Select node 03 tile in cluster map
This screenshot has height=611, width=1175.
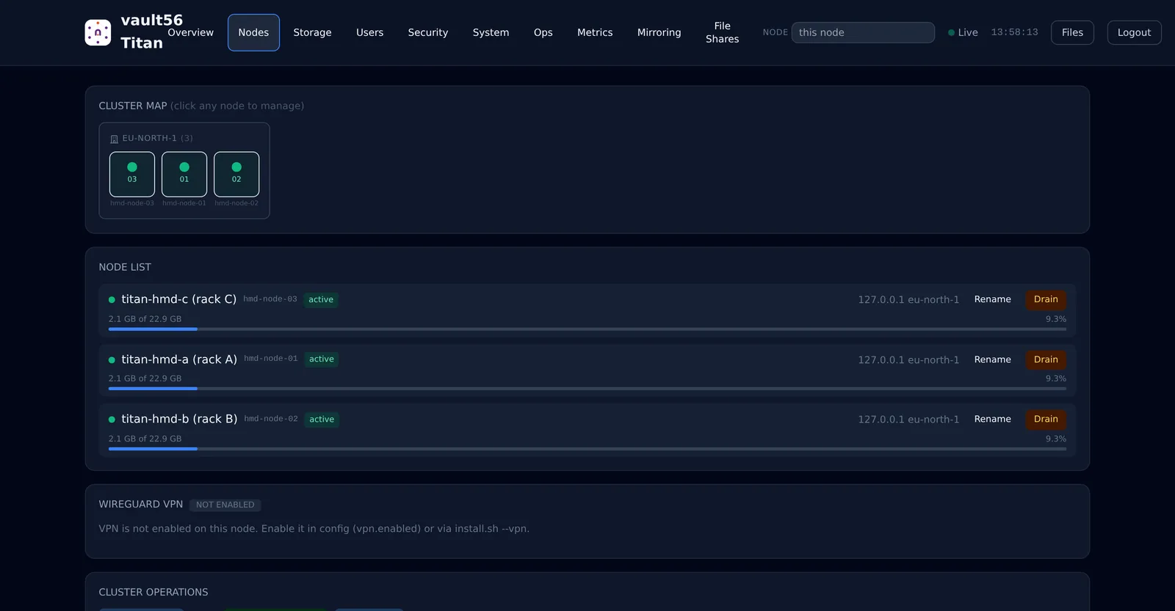tap(132, 174)
